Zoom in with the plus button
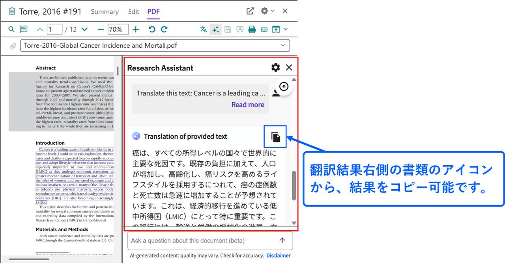 coord(136,30)
